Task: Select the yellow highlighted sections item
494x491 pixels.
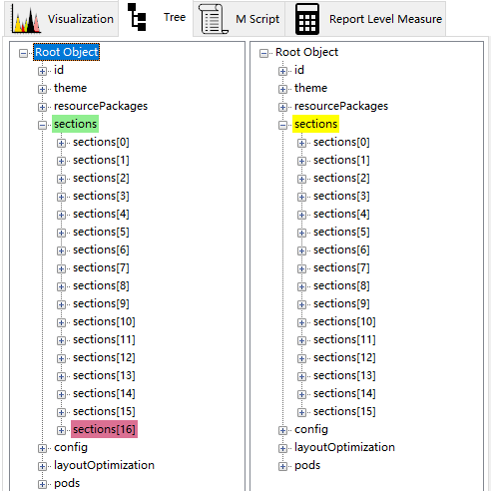Action: (315, 124)
